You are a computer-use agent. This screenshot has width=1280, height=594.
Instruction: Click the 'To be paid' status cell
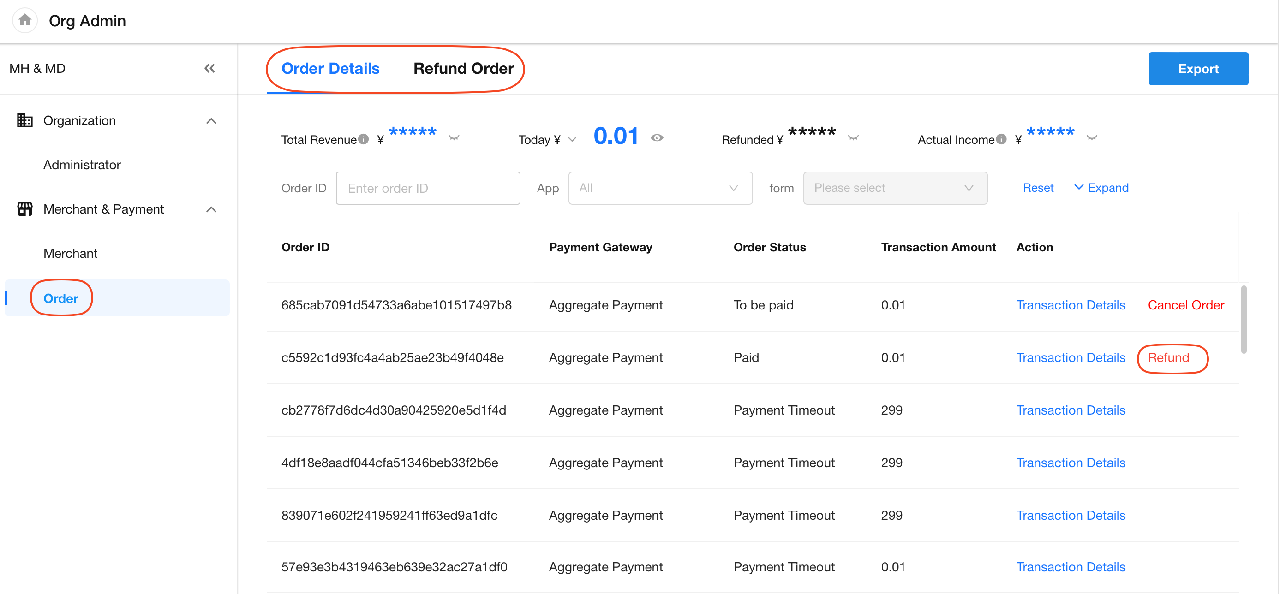[x=764, y=305]
